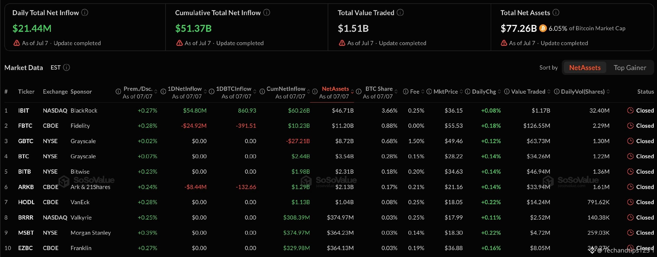Show info for Prem./Dsc. column
This screenshot has height=257, width=657.
click(118, 92)
